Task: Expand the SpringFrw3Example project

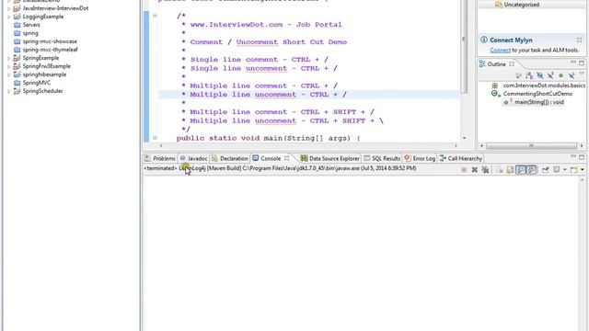Action: tap(9, 66)
